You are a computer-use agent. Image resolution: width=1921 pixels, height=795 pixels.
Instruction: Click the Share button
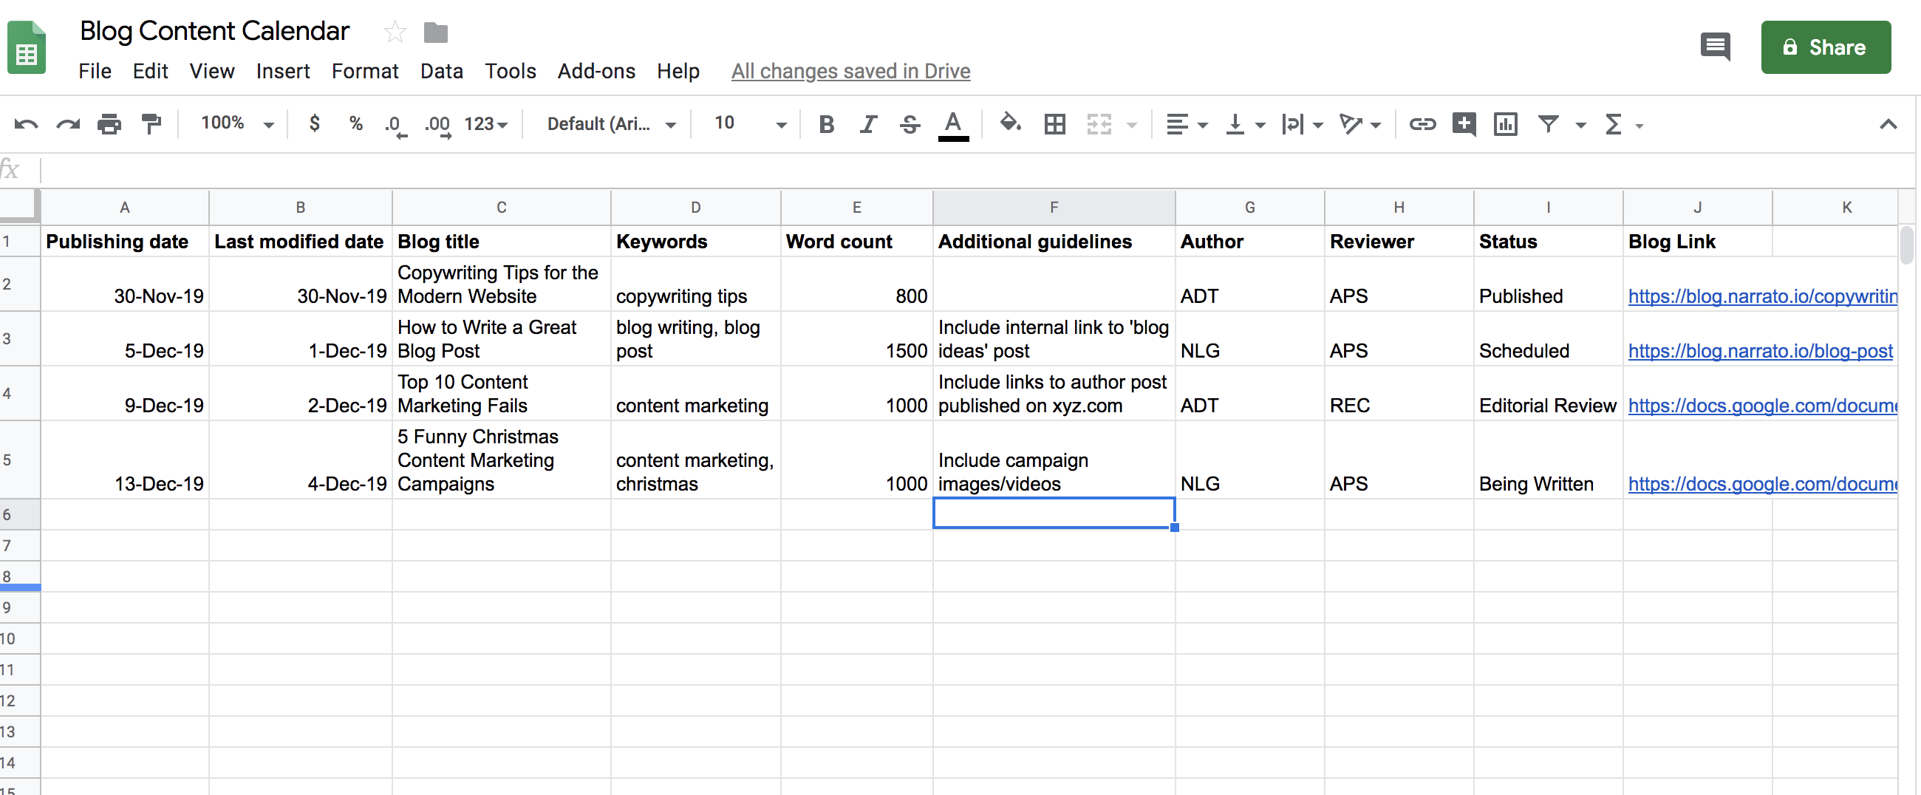tap(1826, 47)
